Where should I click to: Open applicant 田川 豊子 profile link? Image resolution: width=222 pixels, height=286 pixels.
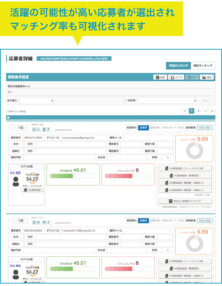coord(42,129)
